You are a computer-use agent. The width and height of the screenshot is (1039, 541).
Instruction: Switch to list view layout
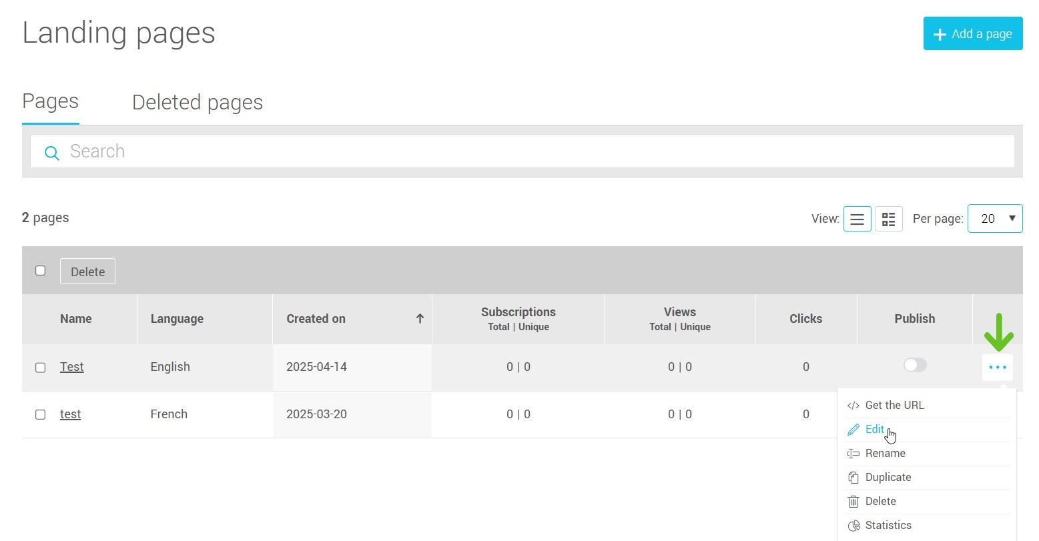pos(857,219)
